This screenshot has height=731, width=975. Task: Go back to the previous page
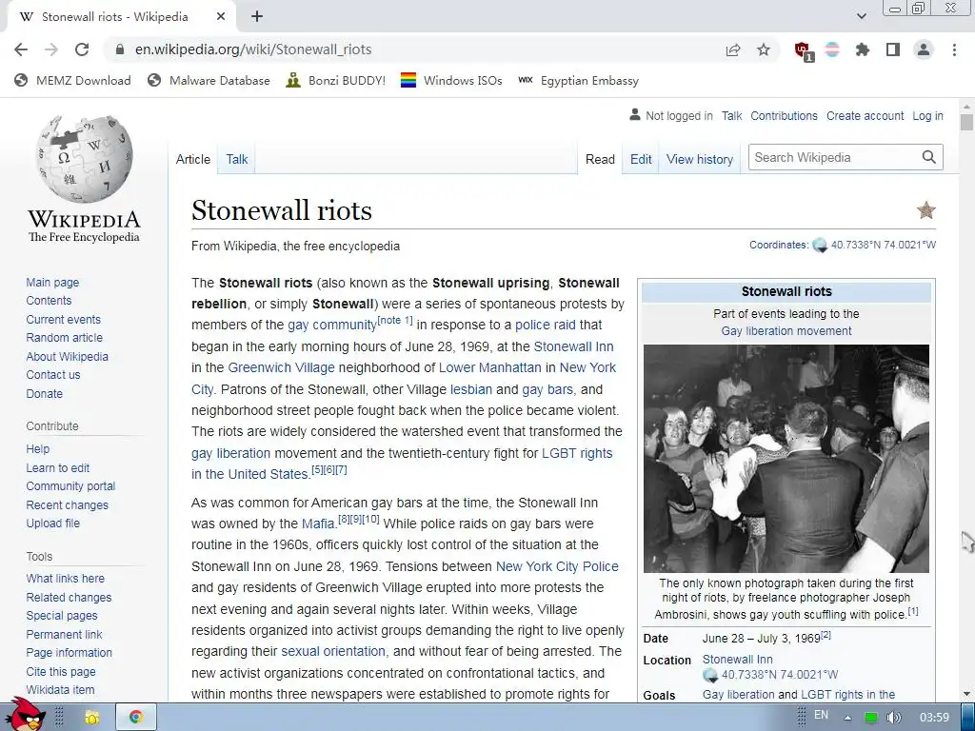pos(21,49)
